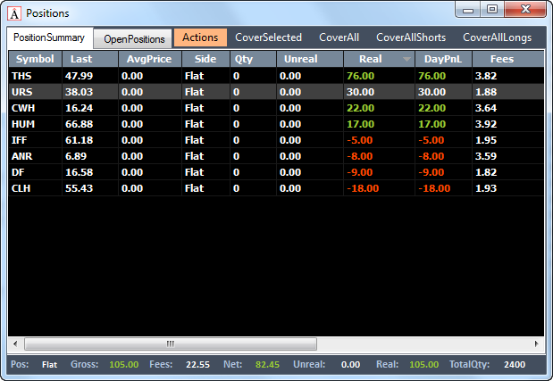Click the Positions window app icon
Image resolution: width=553 pixels, height=381 pixels.
14,13
